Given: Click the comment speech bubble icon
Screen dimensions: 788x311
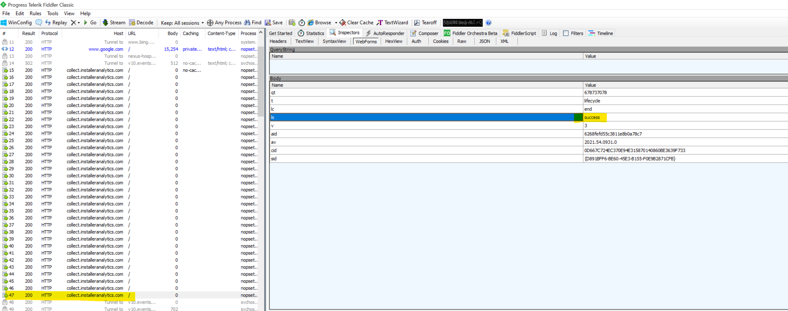Looking at the screenshot, I should click(39, 23).
